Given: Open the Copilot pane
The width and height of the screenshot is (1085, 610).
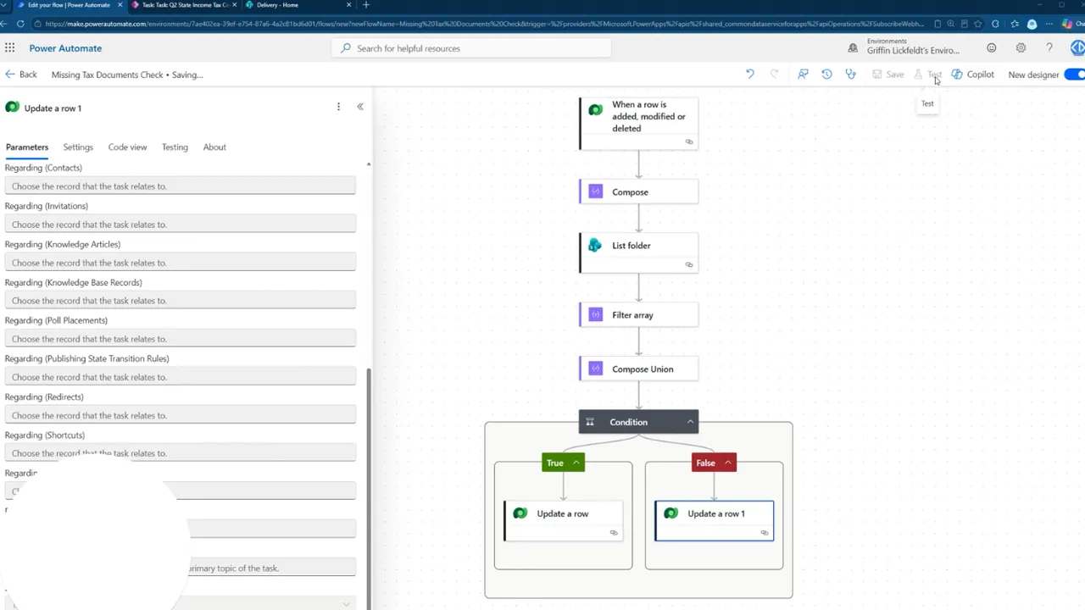Looking at the screenshot, I should pyautogui.click(x=972, y=75).
